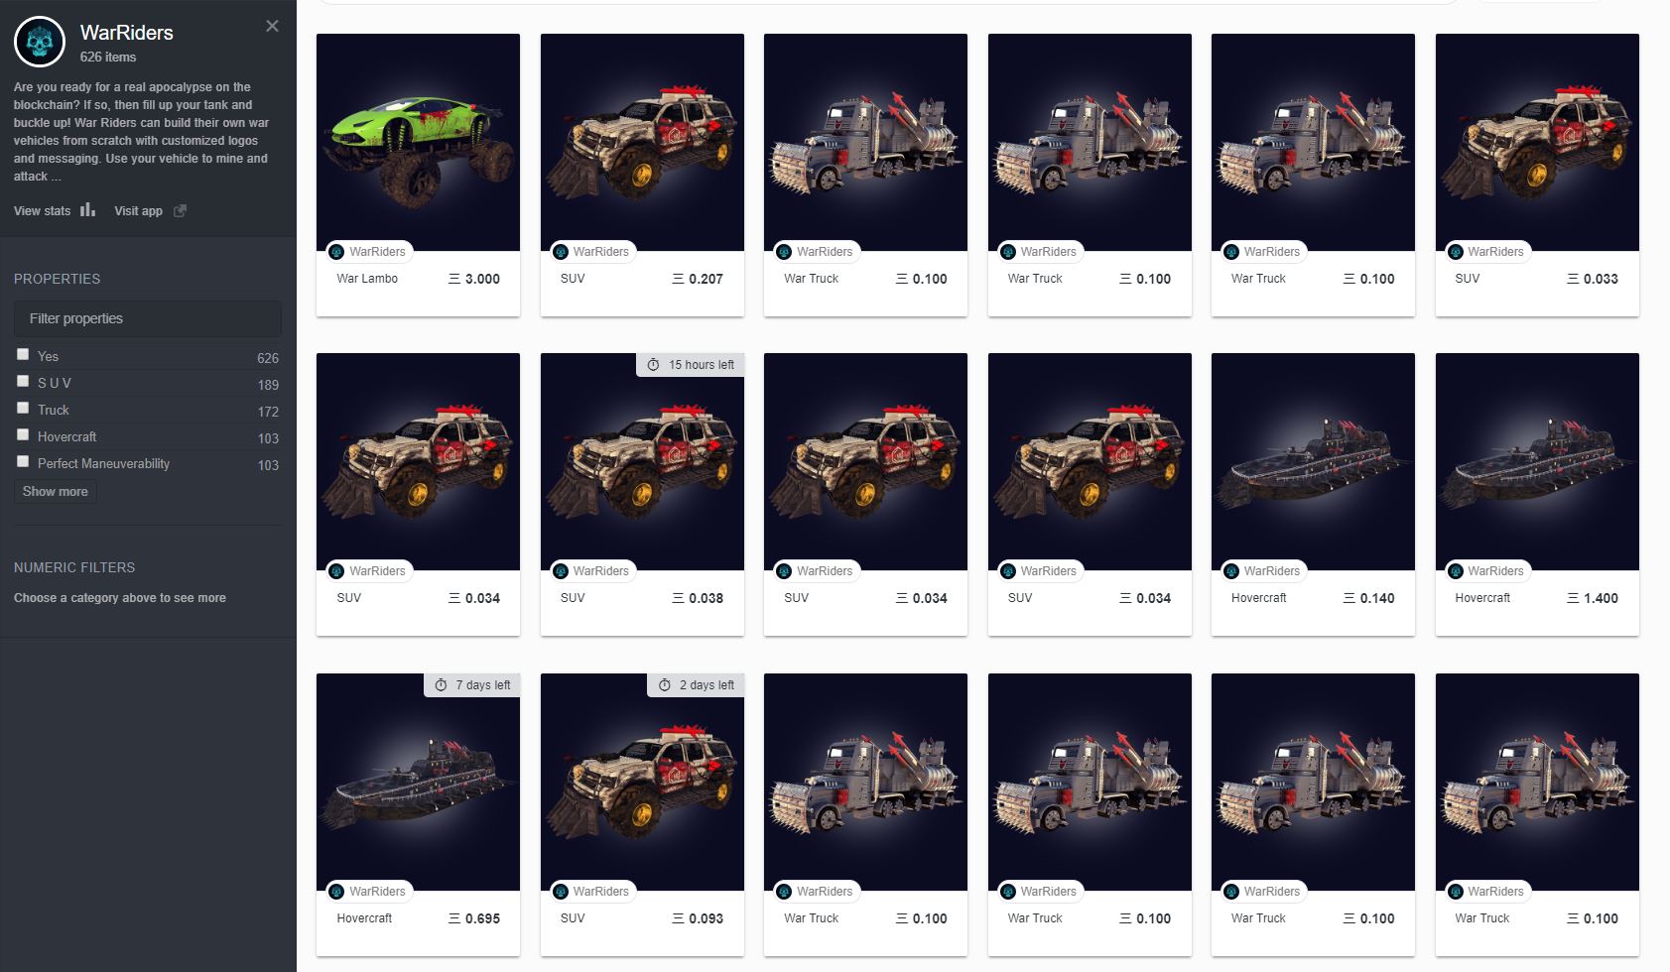Screen dimensions: 1670x972
Task: Click the WarRiders tag on SUV 0.207 card
Action: [x=592, y=252]
